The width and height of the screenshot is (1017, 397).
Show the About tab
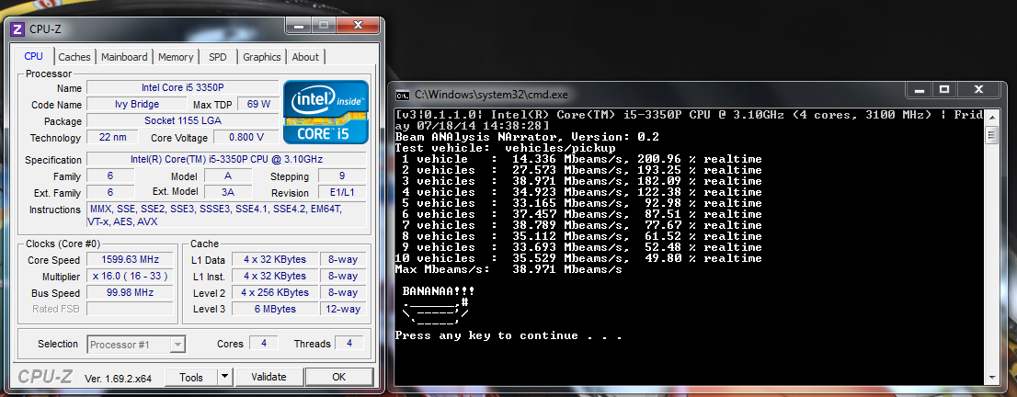[x=305, y=57]
